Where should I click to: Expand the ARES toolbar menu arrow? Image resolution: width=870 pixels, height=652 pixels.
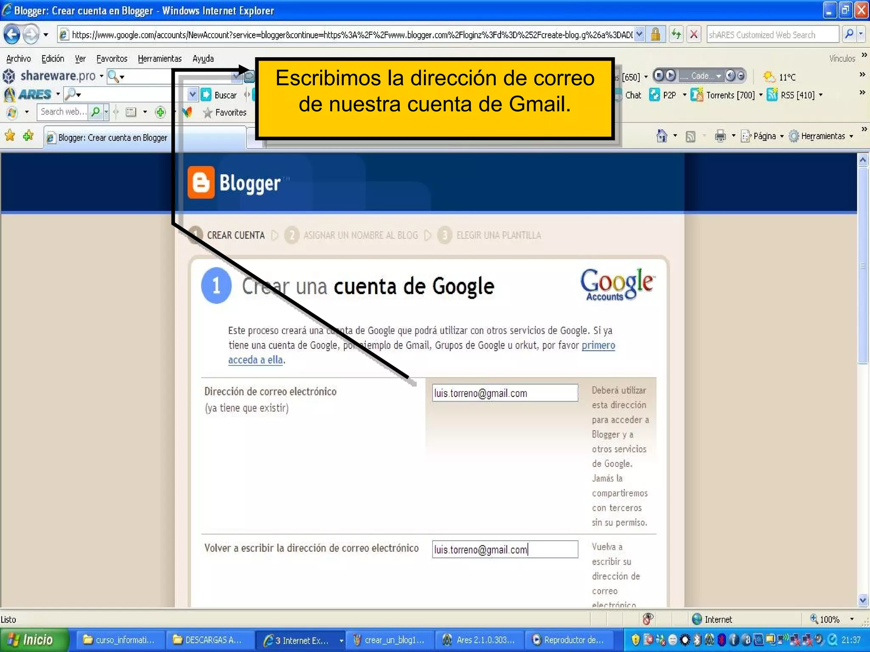(x=58, y=94)
